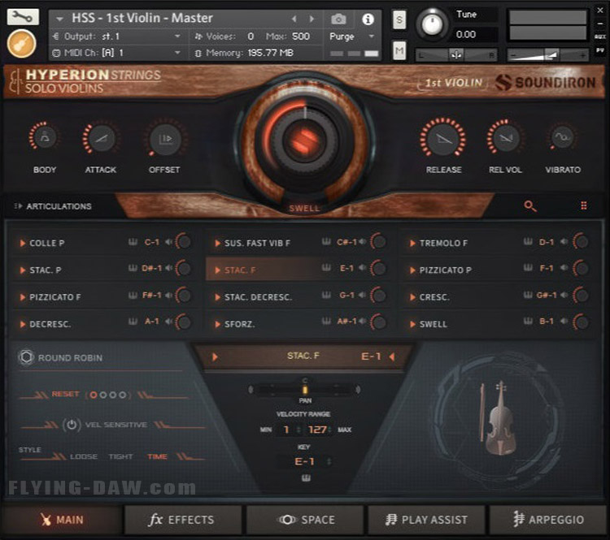Toggle VEL SENSITIVE power button
This screenshot has width=610, height=540.
coord(72,425)
